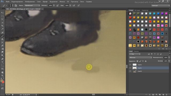Open brush flow slider dropdown
171x96 pixels.
pos(70,5)
